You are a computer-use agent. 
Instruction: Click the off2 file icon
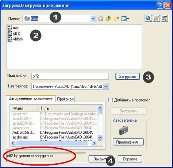pyautogui.click(x=10, y=33)
